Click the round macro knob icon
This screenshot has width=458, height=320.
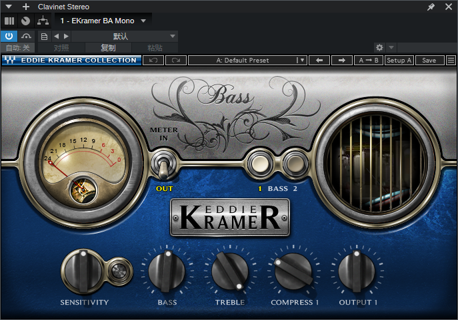(x=26, y=21)
